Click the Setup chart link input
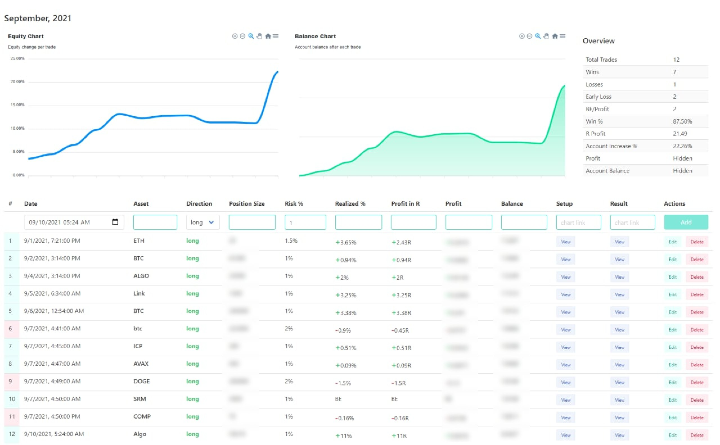720x445 pixels. pyautogui.click(x=579, y=222)
